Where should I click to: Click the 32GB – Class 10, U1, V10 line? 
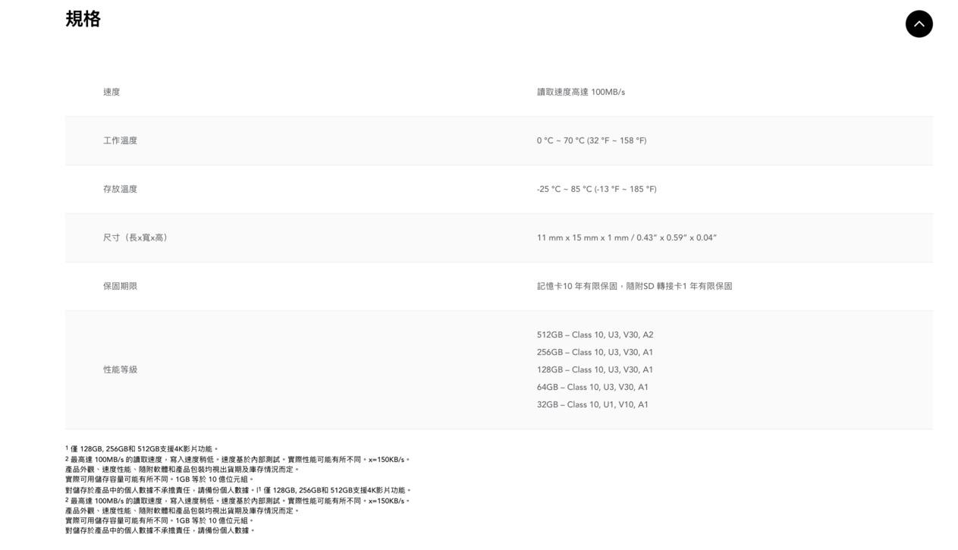coord(592,404)
